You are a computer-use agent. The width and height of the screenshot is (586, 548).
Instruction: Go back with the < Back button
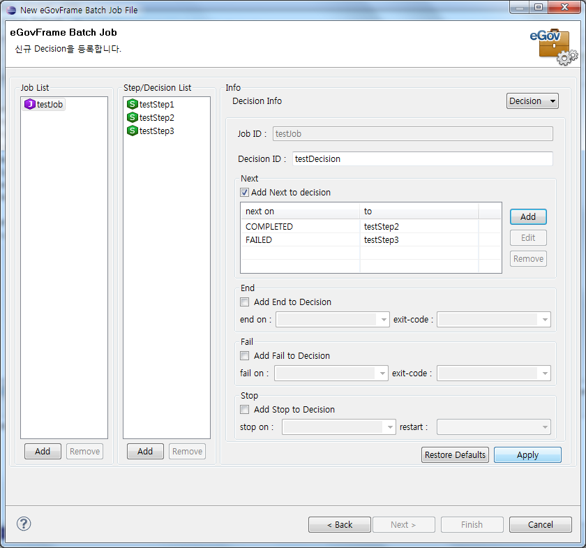click(339, 524)
